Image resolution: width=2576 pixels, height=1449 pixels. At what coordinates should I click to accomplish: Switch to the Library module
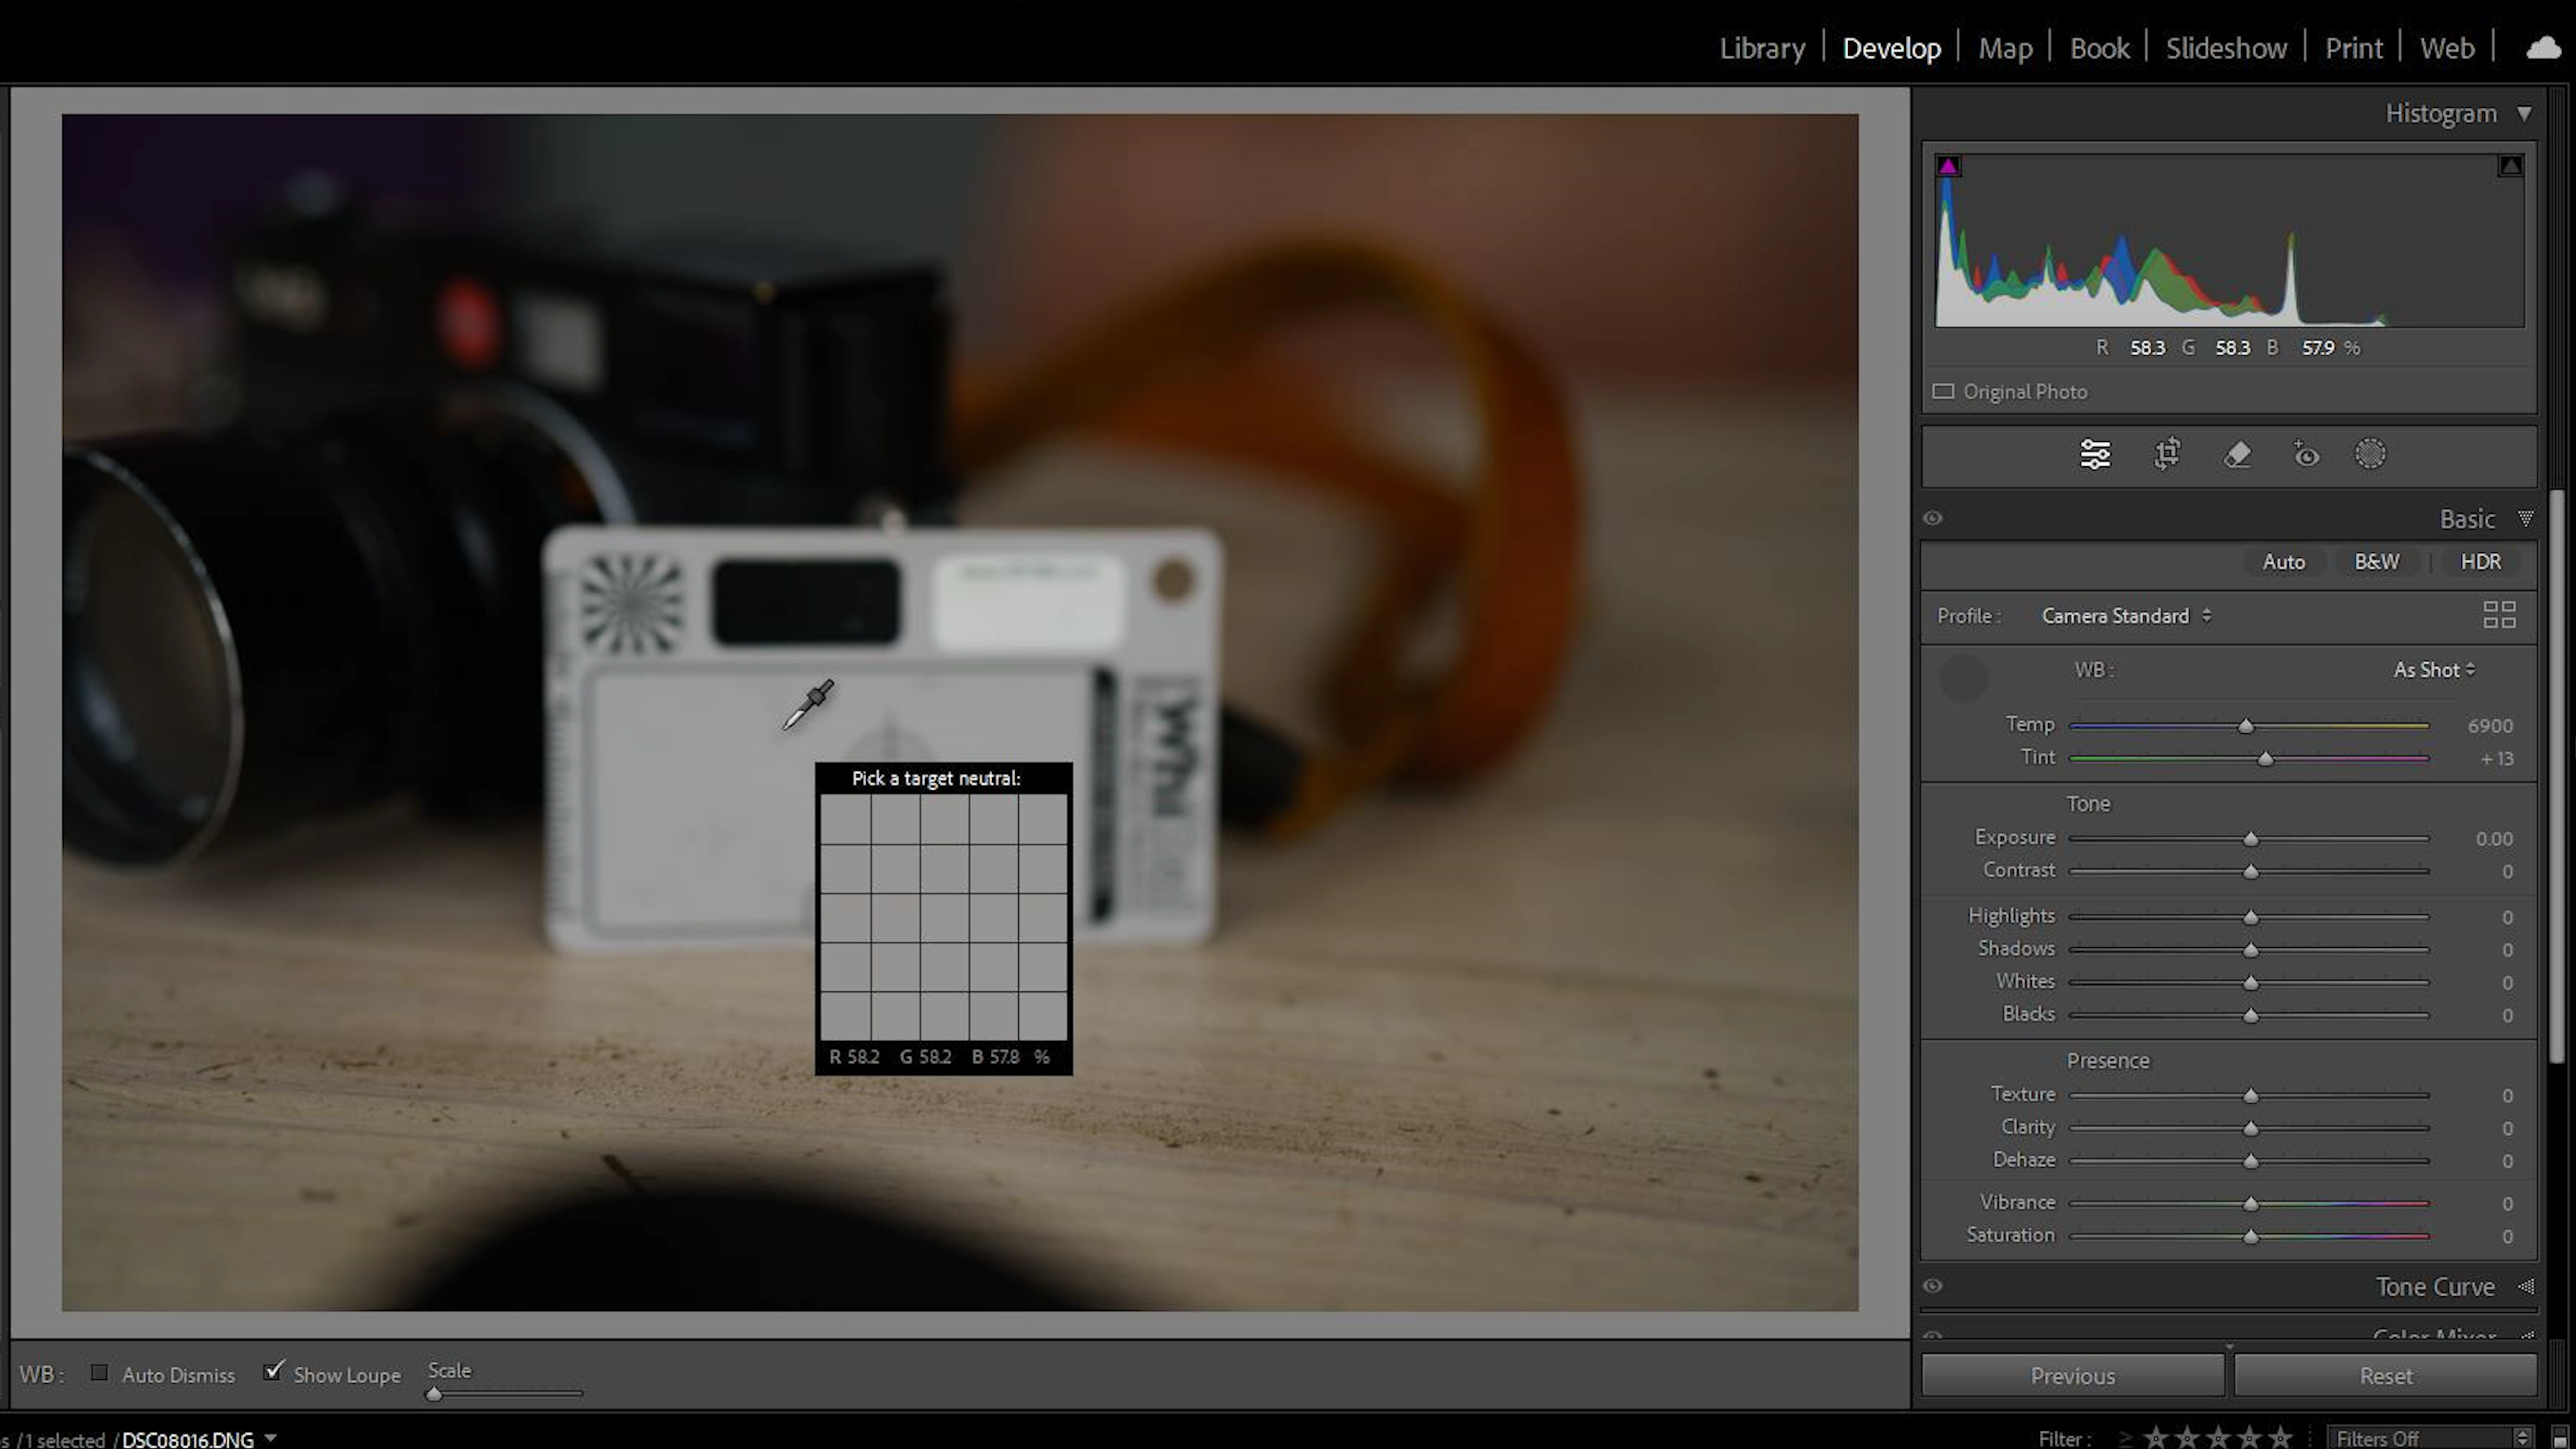pos(1762,48)
